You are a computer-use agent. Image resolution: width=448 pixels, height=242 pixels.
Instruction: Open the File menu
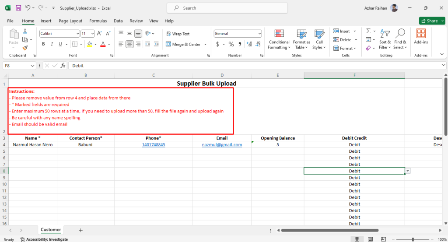(x=10, y=21)
